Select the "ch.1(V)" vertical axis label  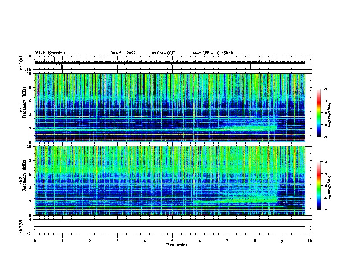click(x=21, y=63)
